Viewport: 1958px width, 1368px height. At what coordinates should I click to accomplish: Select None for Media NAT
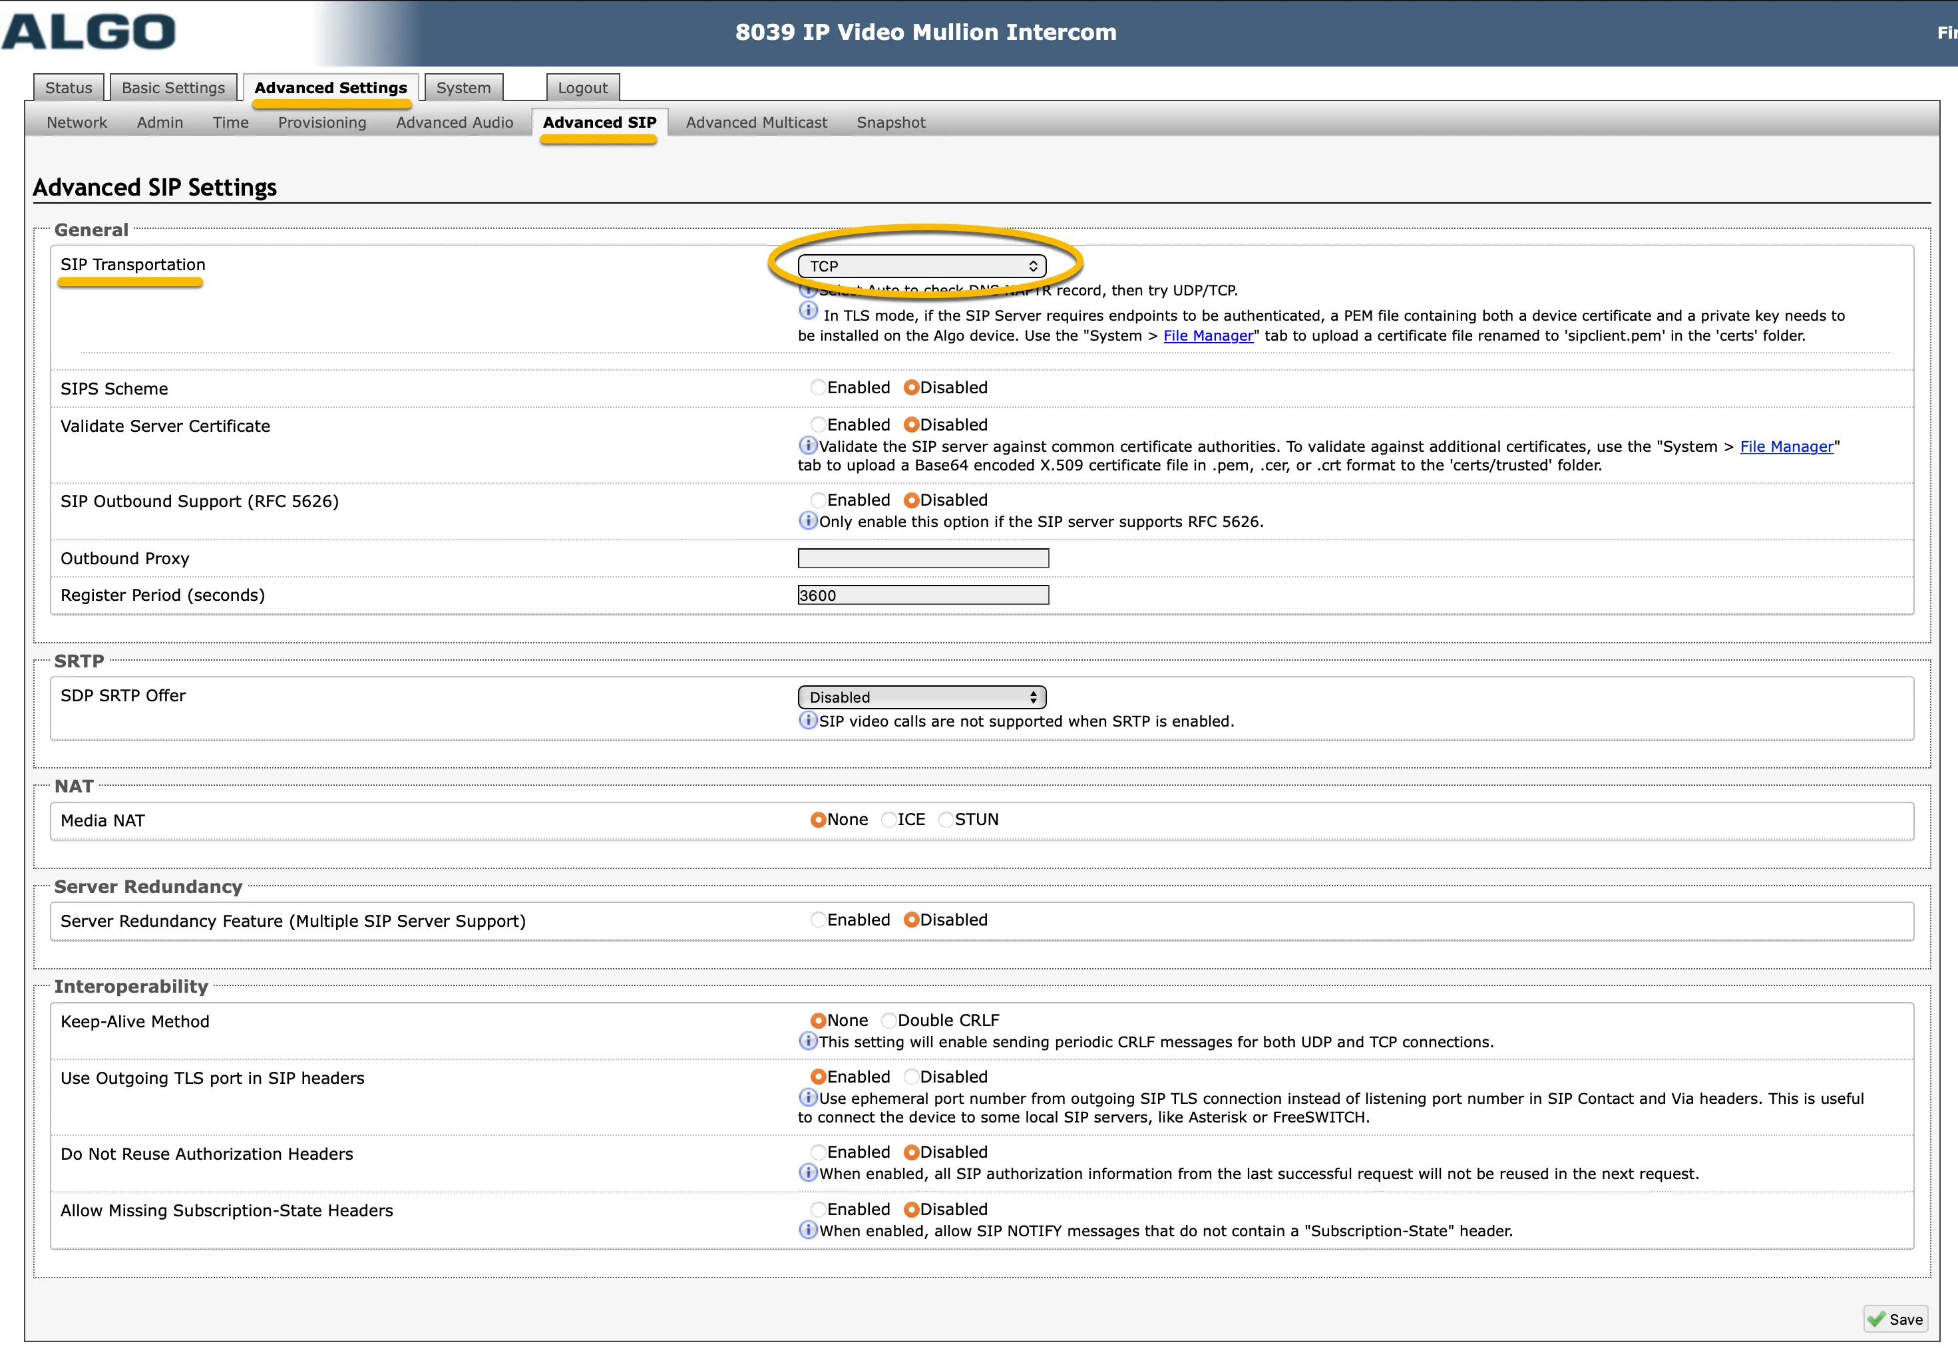(818, 820)
